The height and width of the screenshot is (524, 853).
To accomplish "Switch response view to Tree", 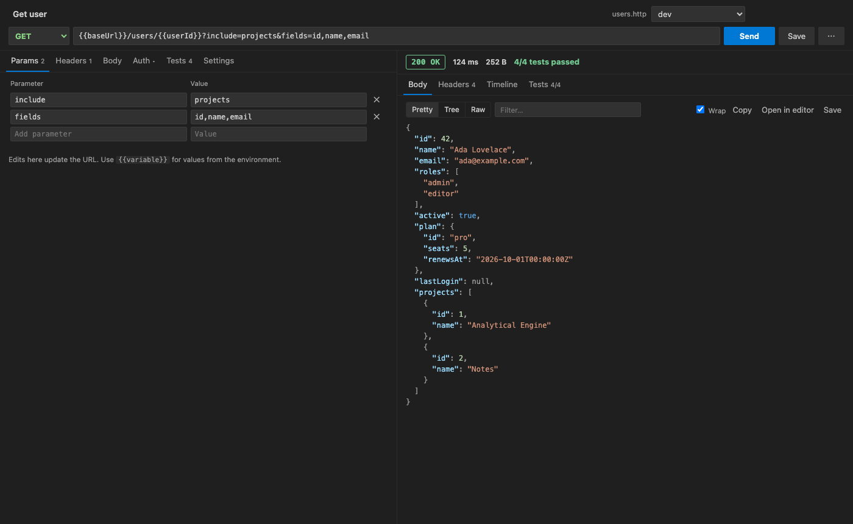I will [451, 110].
